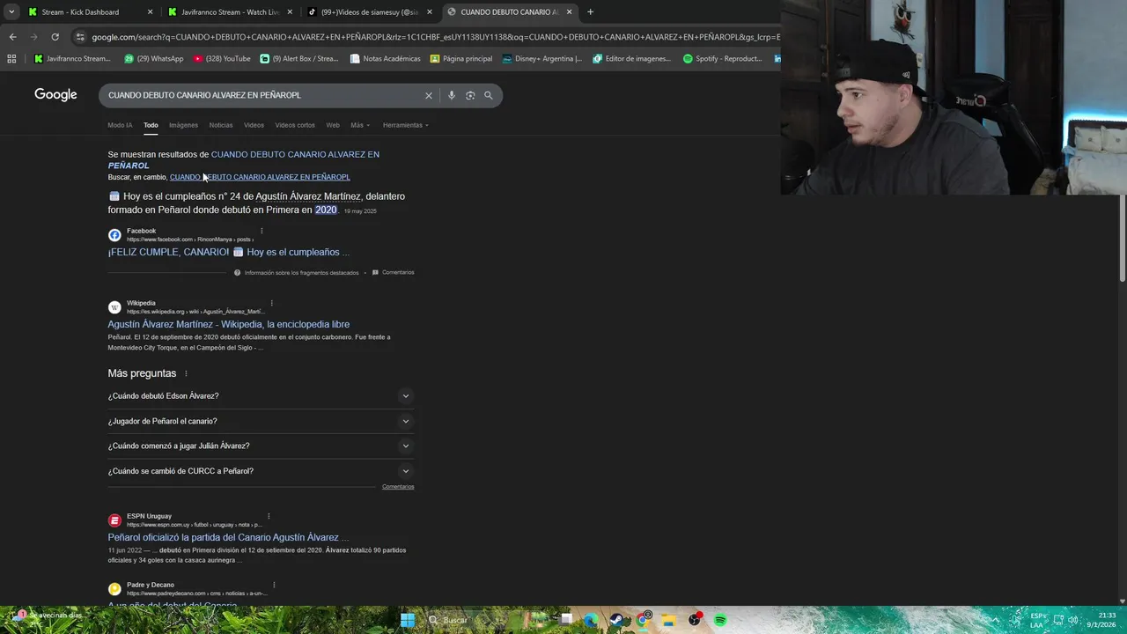Screen dimensions: 1127x634
Task: Select the Imágenes search tab
Action: 183,125
